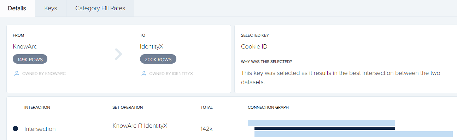Select the Details tab

[17, 8]
